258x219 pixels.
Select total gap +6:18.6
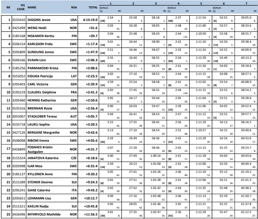pos(92,158)
